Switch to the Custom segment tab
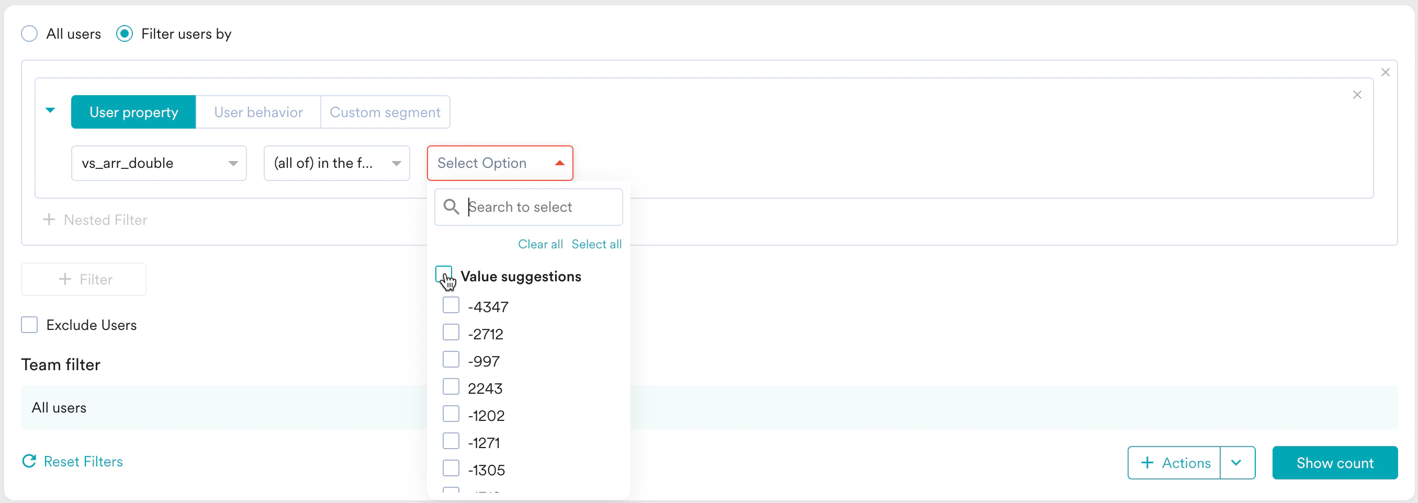Image resolution: width=1418 pixels, height=503 pixels. pyautogui.click(x=385, y=112)
